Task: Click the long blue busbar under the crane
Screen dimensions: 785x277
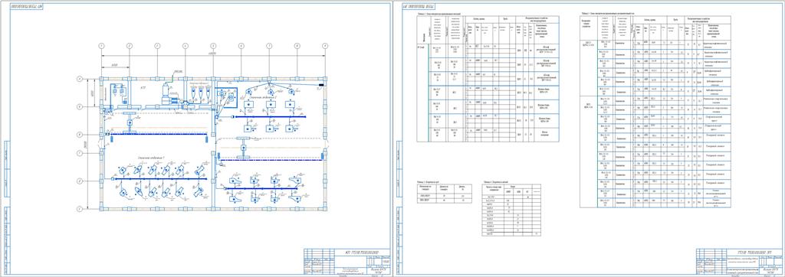Action: (159, 134)
